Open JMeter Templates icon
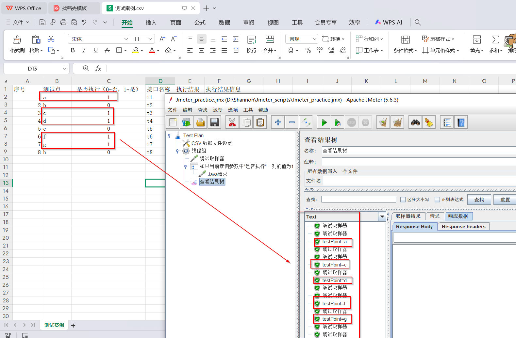The image size is (516, 338). click(186, 122)
